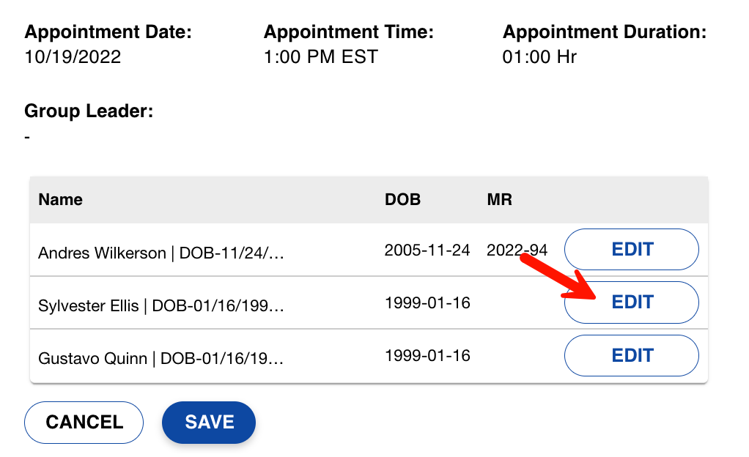Click the appointment time 1:00 PM EST
The height and width of the screenshot is (457, 749).
(320, 56)
